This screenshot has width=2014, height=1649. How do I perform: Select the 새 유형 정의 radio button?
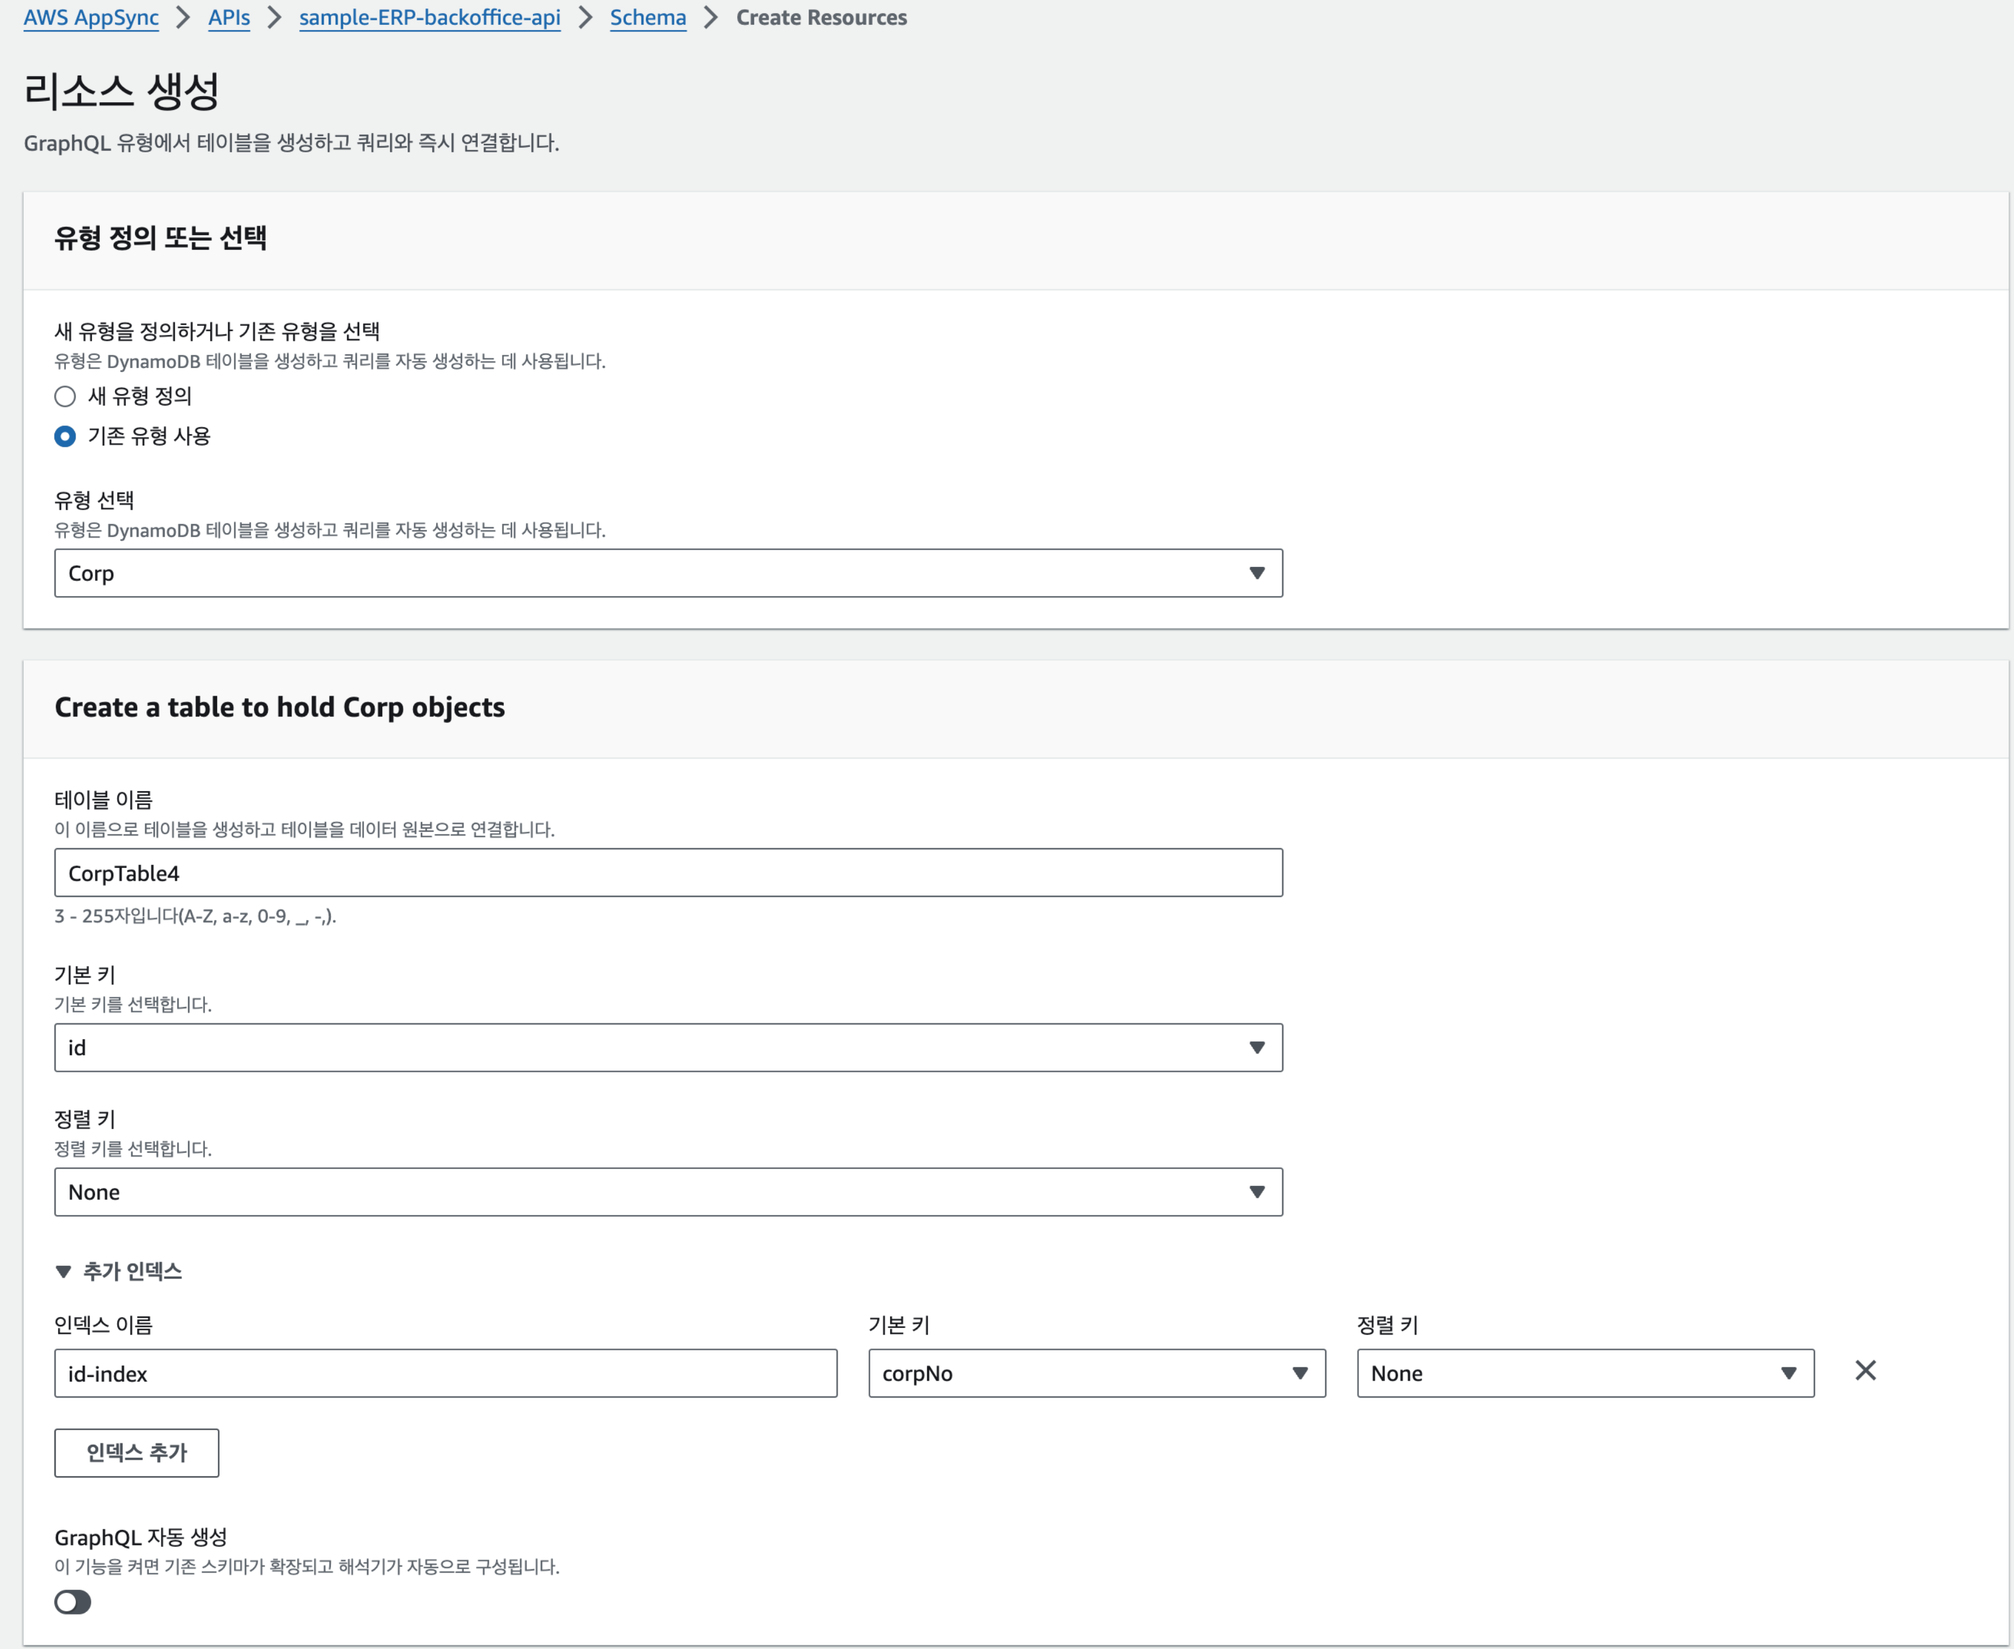coord(65,396)
